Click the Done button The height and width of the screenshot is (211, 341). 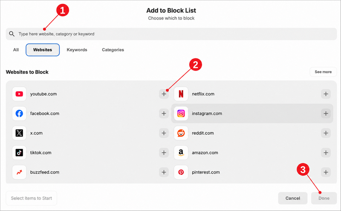pos(324,198)
